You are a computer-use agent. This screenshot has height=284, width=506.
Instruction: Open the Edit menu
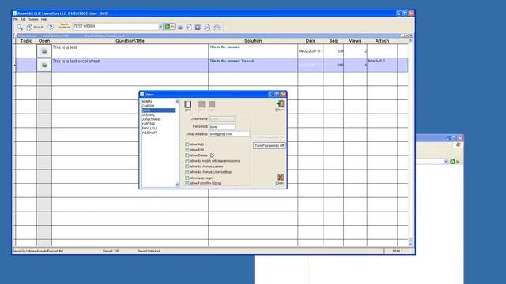pyautogui.click(x=23, y=19)
